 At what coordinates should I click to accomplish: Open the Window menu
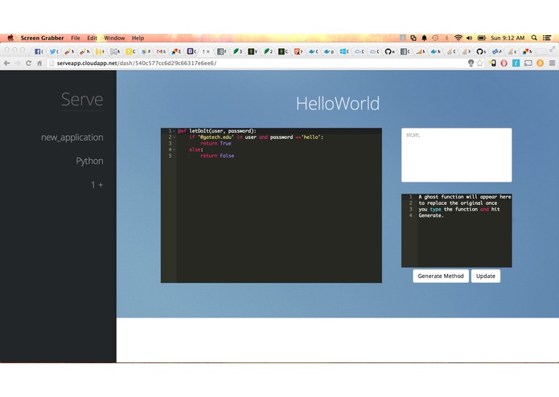(x=114, y=38)
